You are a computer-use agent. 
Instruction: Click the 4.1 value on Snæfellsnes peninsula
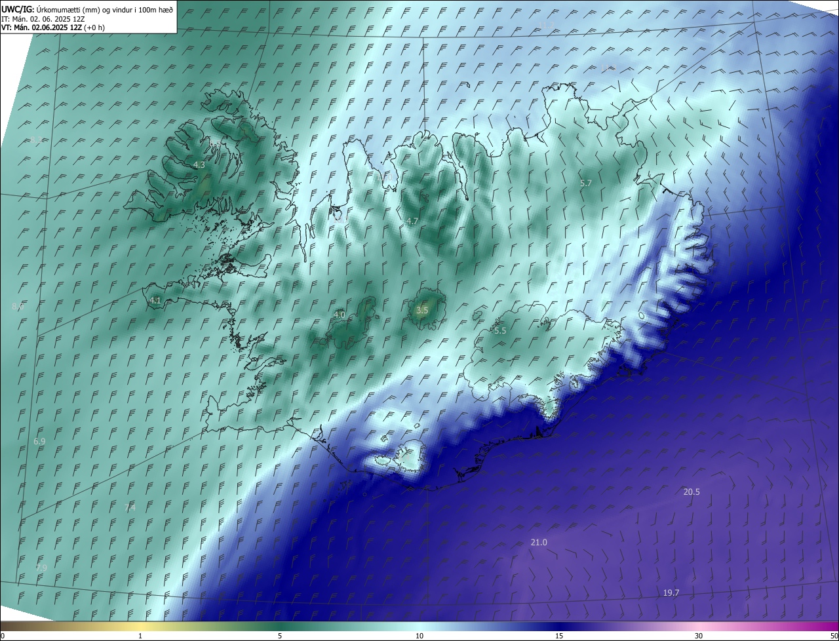(155, 300)
